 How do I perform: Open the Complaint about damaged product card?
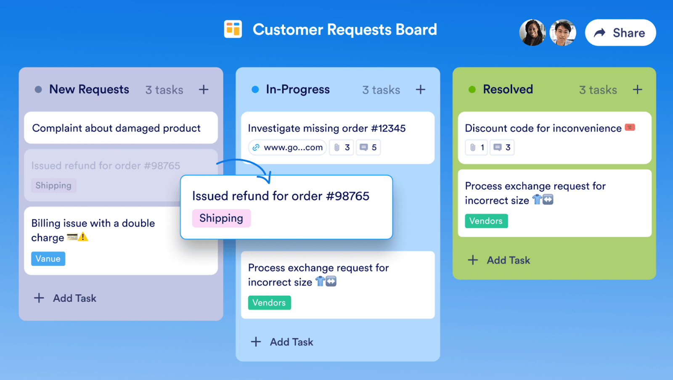tap(121, 128)
